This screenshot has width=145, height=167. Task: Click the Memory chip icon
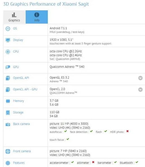pos(8,101)
